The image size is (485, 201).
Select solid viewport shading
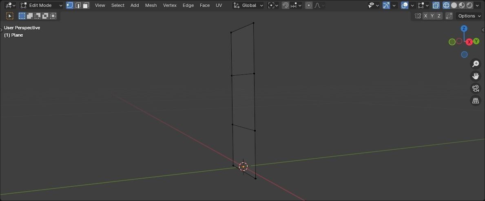(454, 5)
